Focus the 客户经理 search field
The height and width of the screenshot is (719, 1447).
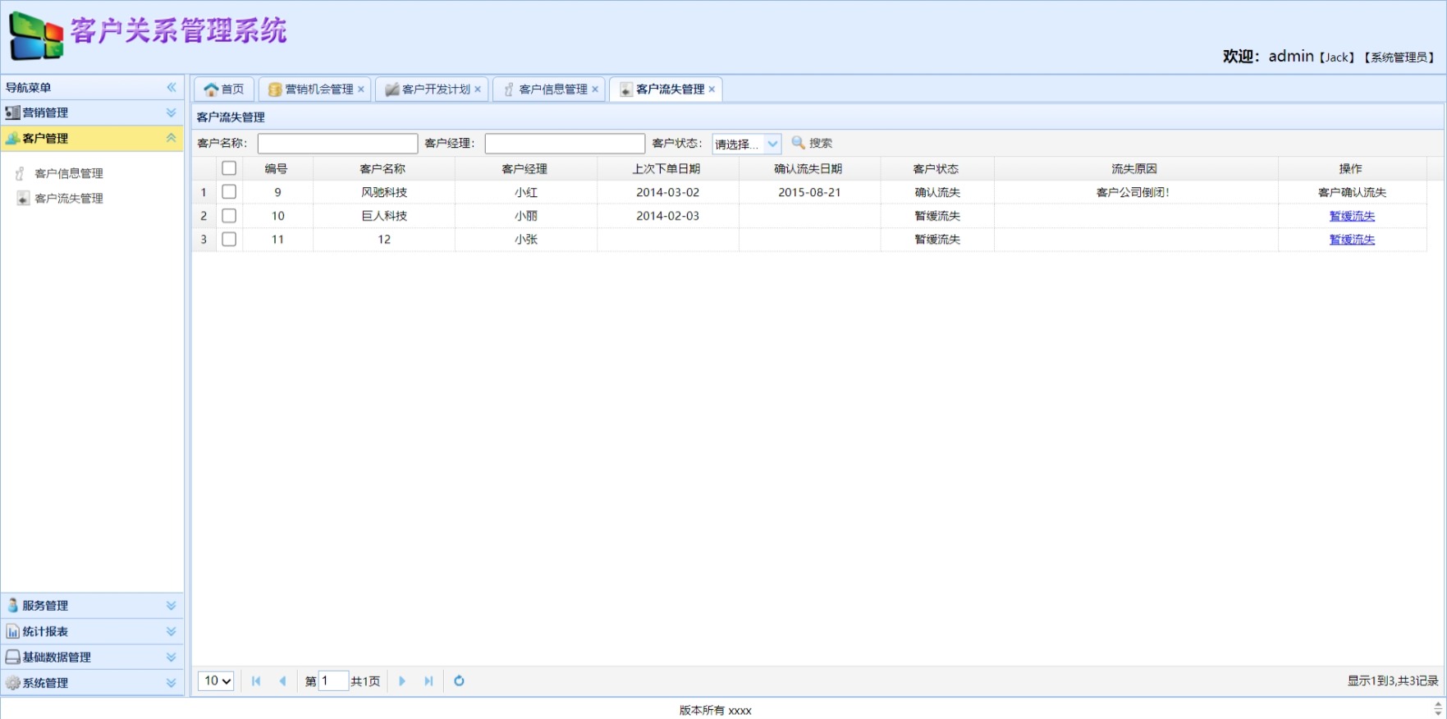[565, 144]
